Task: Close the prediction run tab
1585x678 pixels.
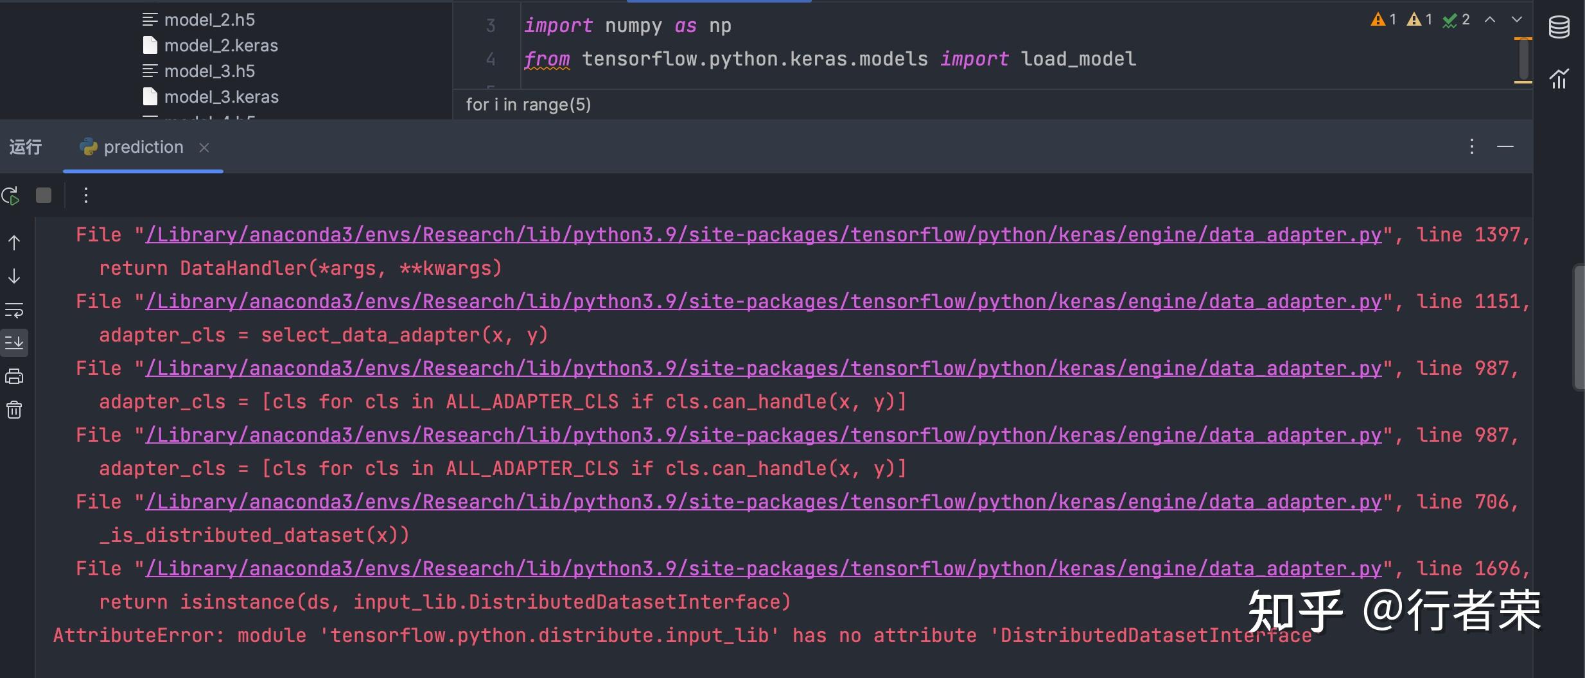Action: click(204, 148)
